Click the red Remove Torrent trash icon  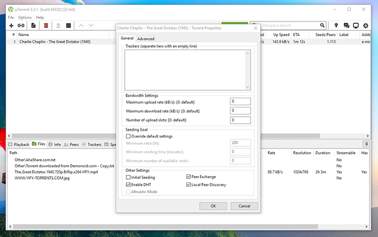click(46, 25)
